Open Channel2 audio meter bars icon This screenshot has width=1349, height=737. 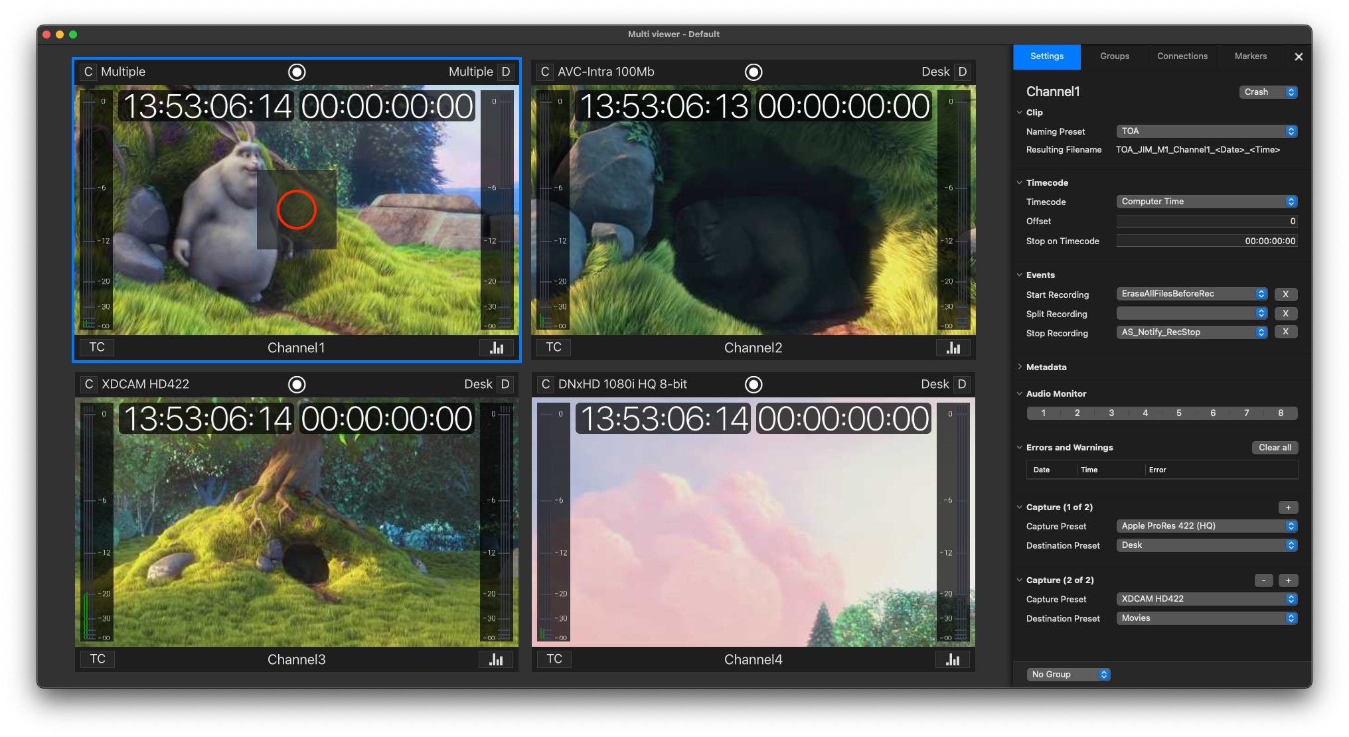(953, 348)
